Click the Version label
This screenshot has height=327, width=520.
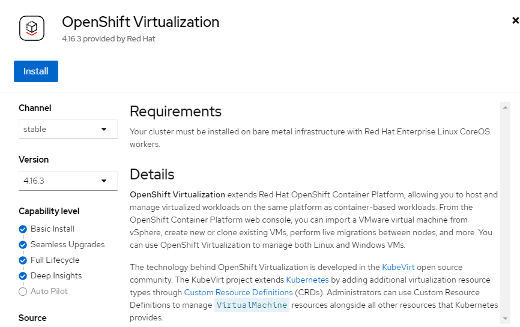pos(34,160)
